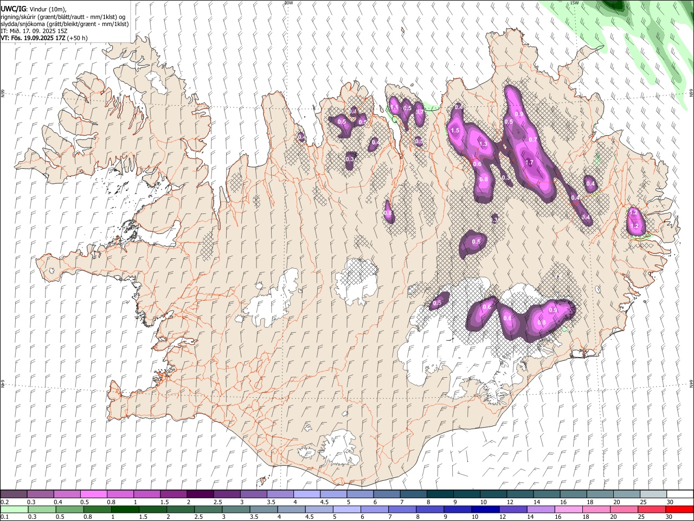The width and height of the screenshot is (694, 521).
Task: Pick the pink-lavender 16 swatch, lower legend row
Action: click(x=569, y=509)
